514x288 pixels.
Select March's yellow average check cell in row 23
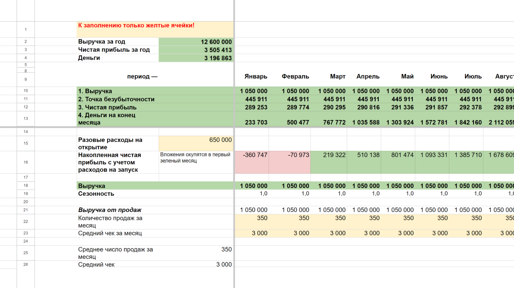coord(328,233)
